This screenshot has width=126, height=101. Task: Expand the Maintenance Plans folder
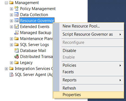coord(11,39)
